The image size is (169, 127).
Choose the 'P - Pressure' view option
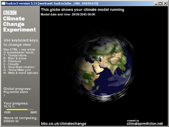12,61
